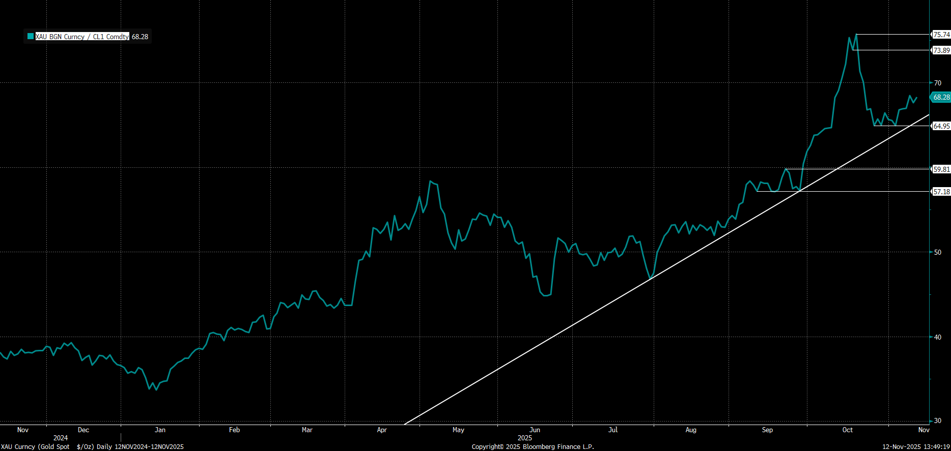
Task: Select the 57.18 price level tag
Action: pyautogui.click(x=941, y=192)
